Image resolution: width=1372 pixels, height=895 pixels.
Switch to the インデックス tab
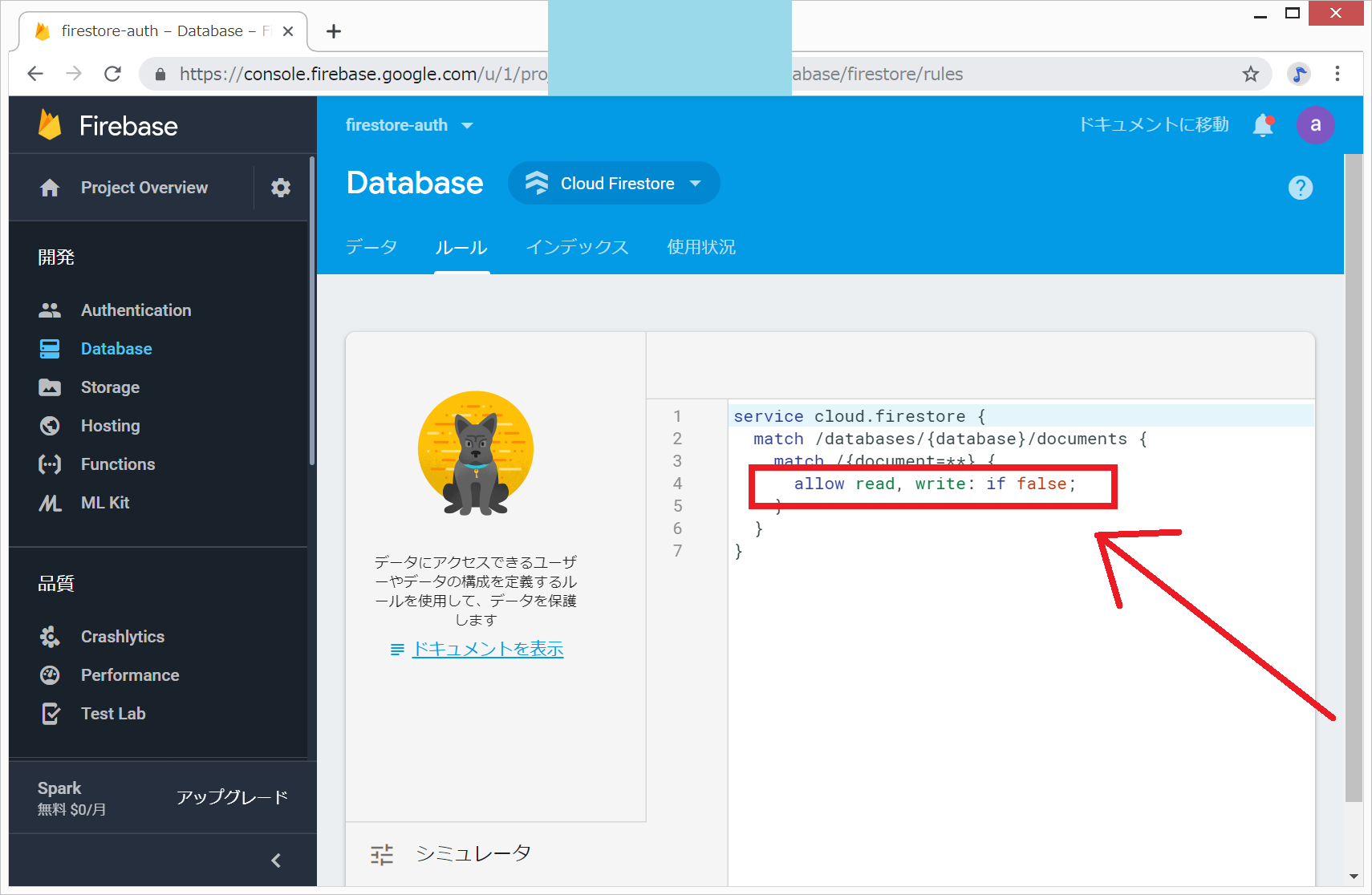click(x=577, y=247)
